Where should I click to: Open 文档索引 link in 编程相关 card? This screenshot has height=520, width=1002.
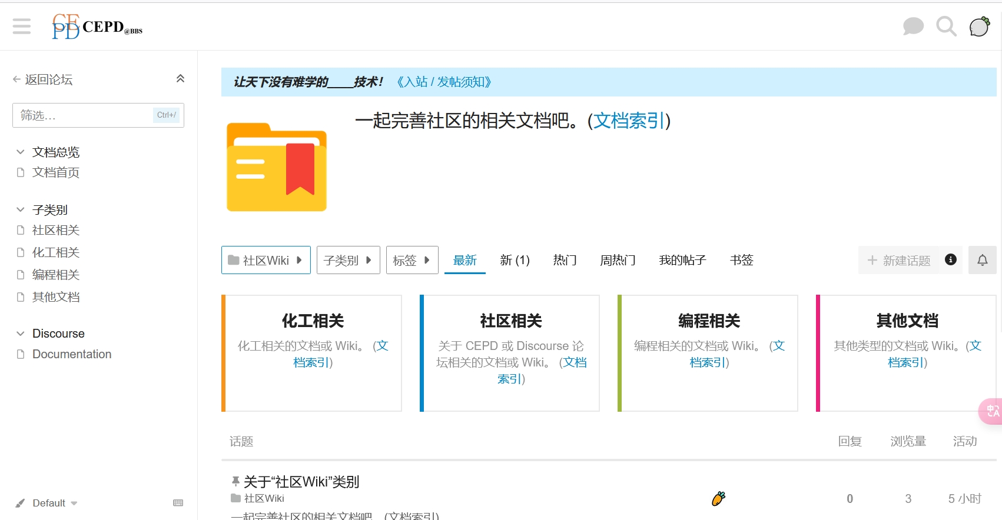coord(708,362)
